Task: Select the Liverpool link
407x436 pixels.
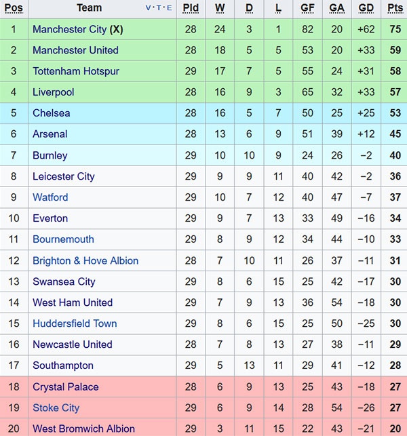Action: coord(53,92)
